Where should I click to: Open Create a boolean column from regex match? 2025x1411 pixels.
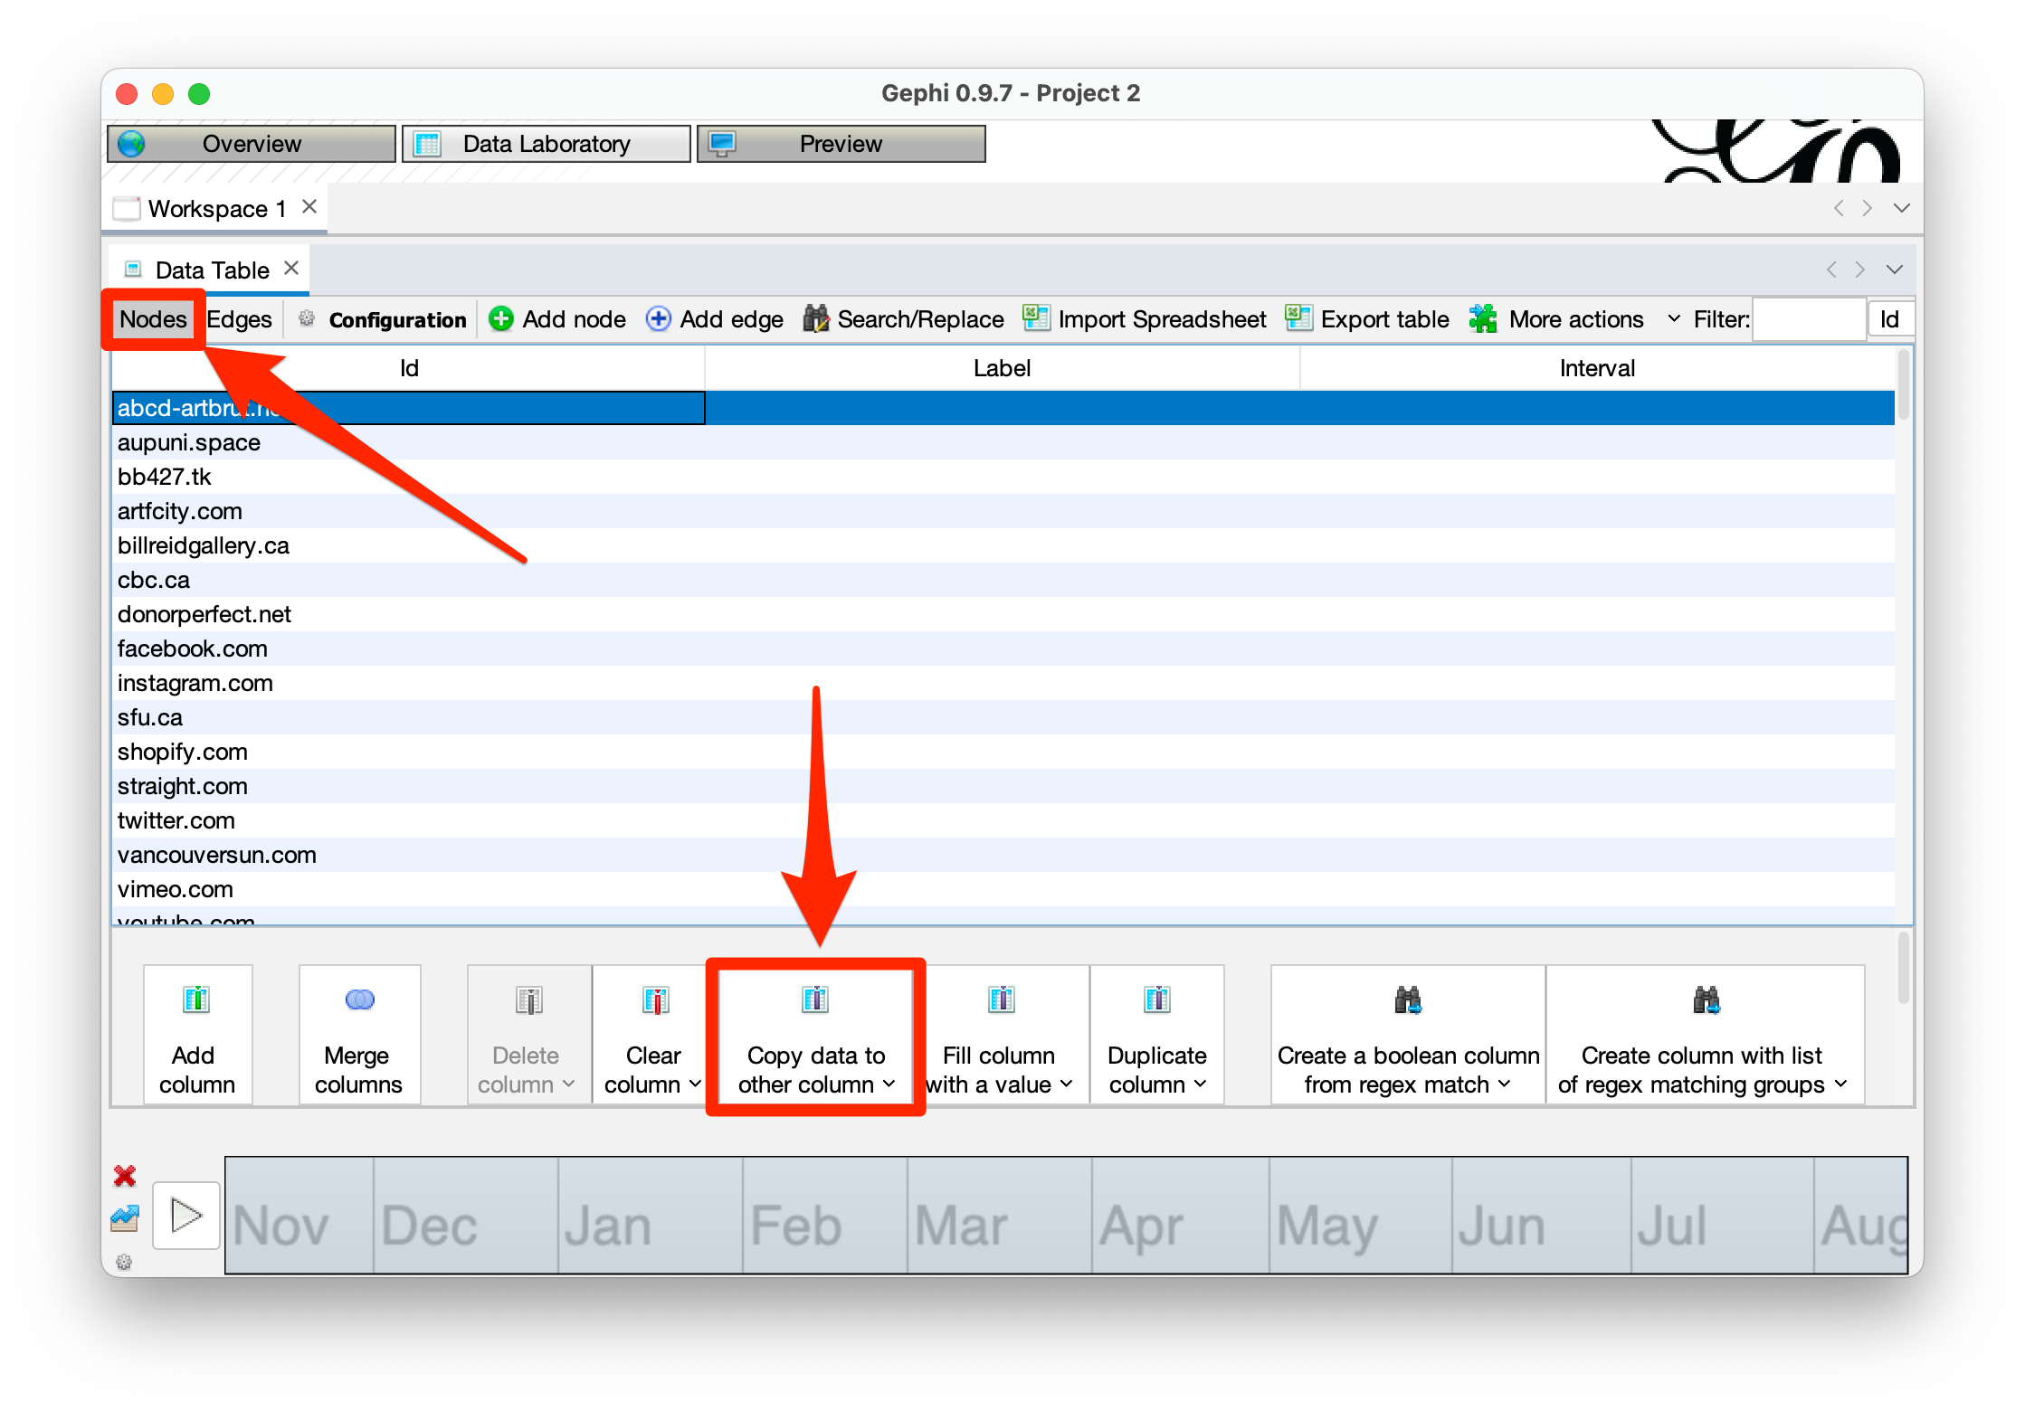click(x=1408, y=1036)
